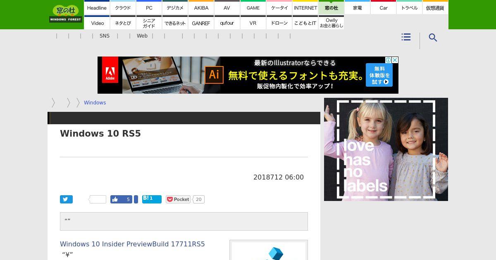The height and width of the screenshot is (260, 496).
Task: Select the 窓の杜 tab
Action: click(331, 8)
